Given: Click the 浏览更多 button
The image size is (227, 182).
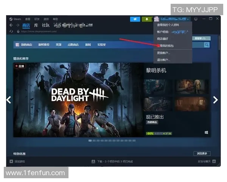Looking at the screenshot, I should [x=202, y=154].
